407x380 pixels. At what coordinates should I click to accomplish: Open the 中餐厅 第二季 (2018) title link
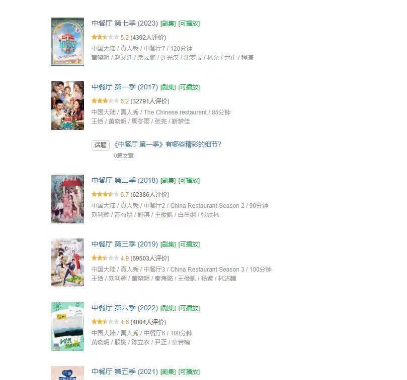[x=125, y=180]
